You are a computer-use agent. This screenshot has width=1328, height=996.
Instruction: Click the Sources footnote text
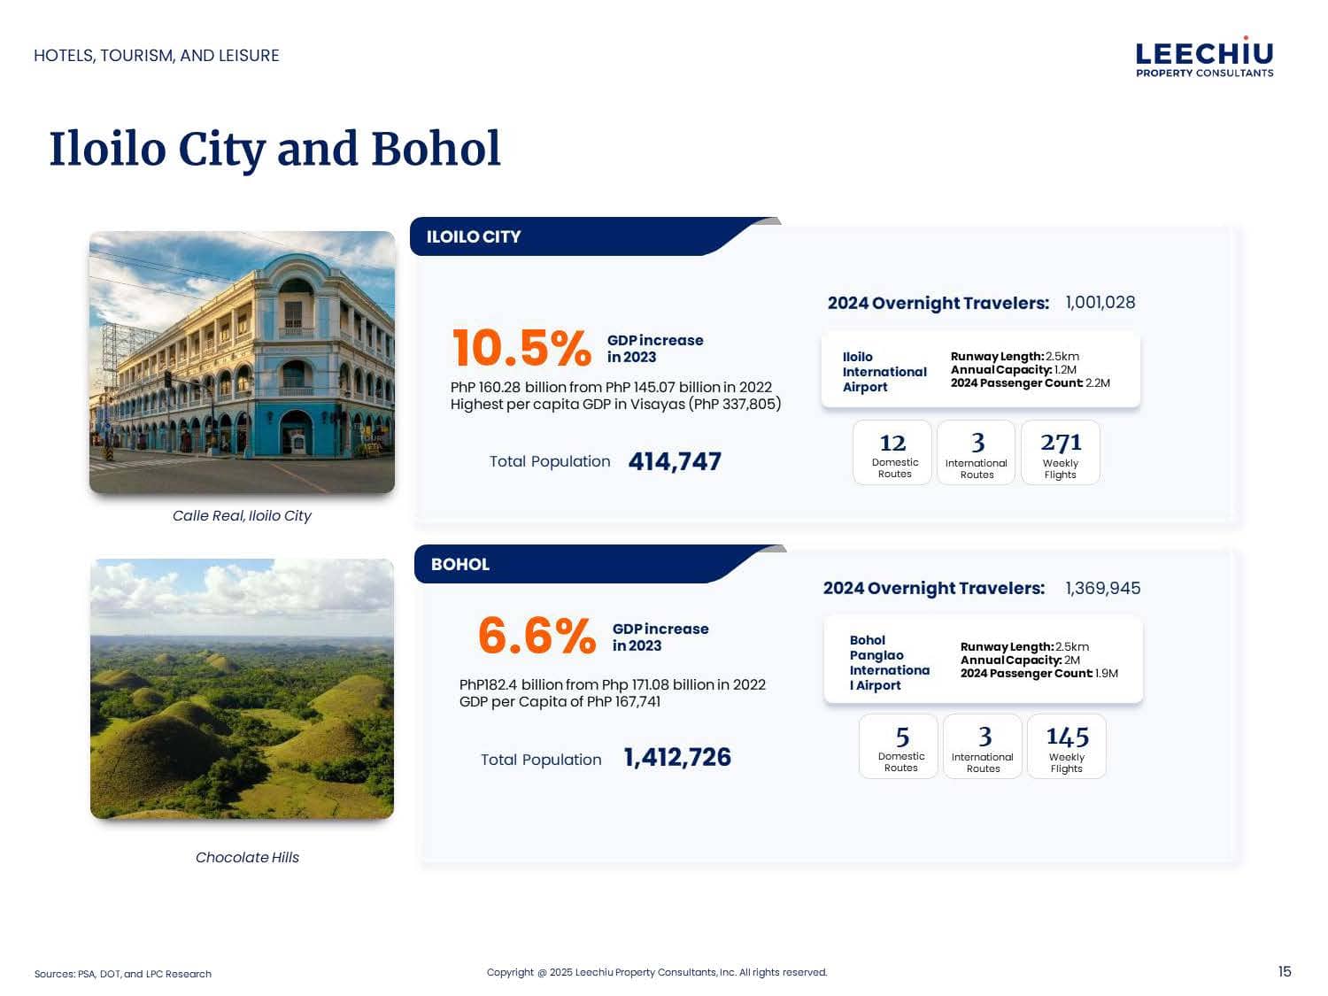pyautogui.click(x=123, y=974)
